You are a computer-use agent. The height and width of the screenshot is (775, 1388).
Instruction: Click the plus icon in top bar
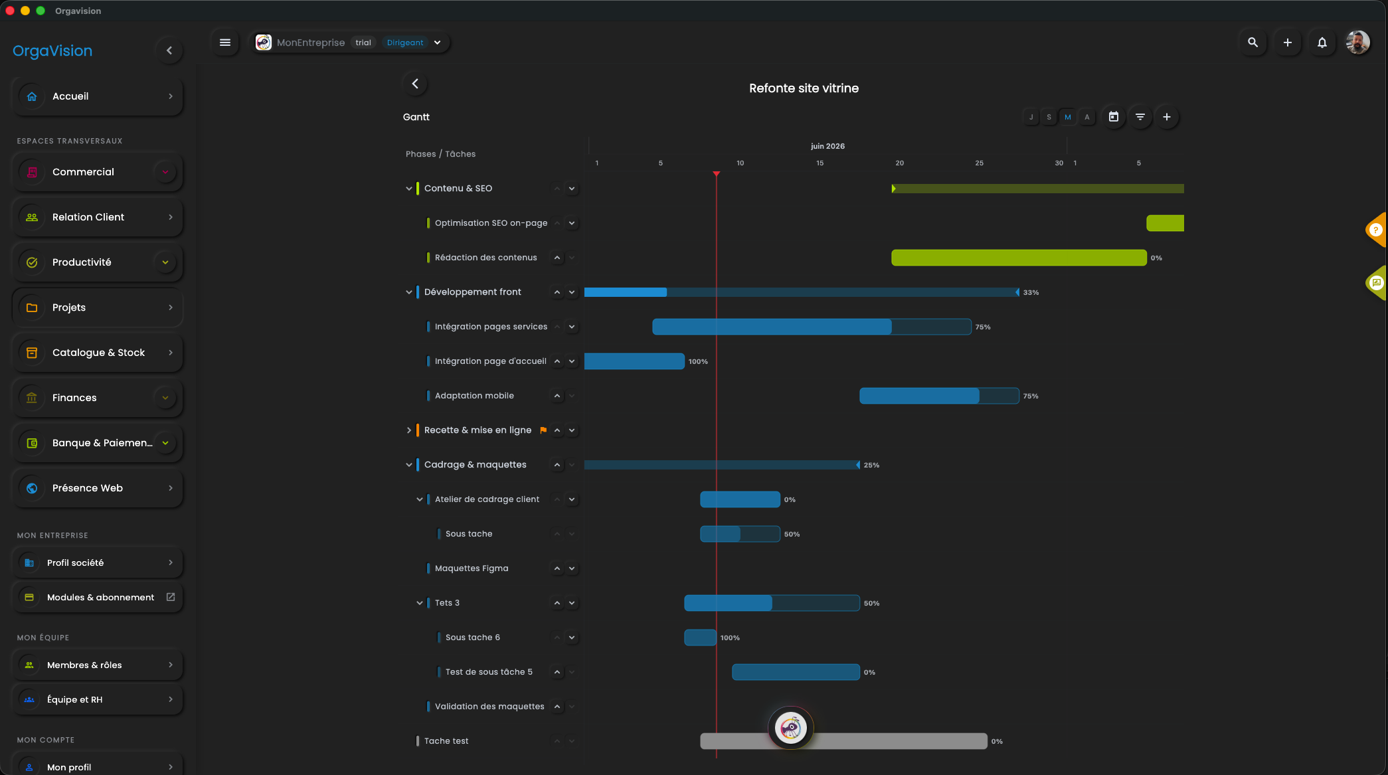[1287, 43]
